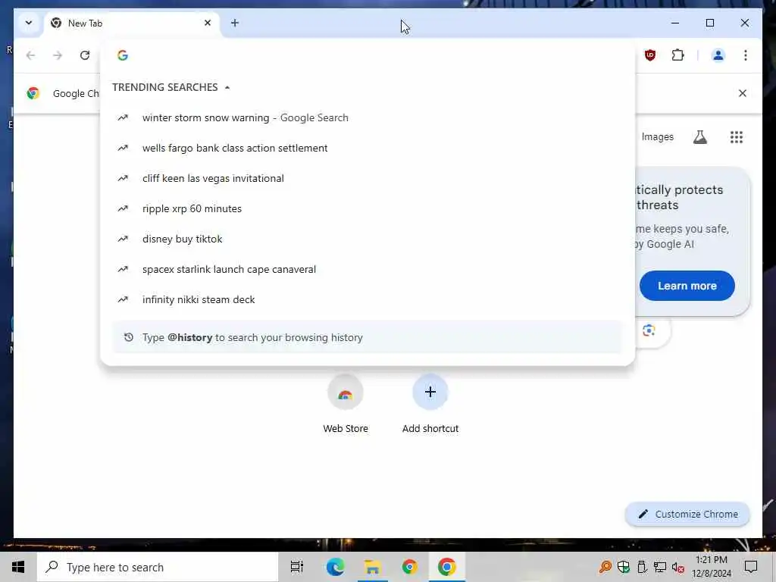776x582 pixels.
Task: Select 'winter storm snow warning' suggestion
Action: pyautogui.click(x=368, y=117)
